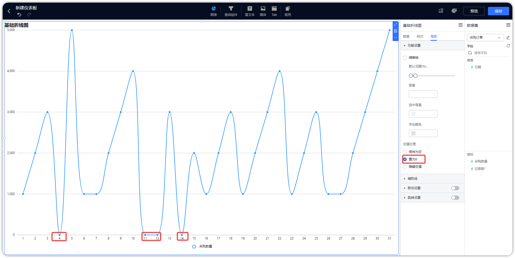Click the data point at day 5
Image resolution: width=515 pixels, height=258 pixels.
pyautogui.click(x=72, y=30)
